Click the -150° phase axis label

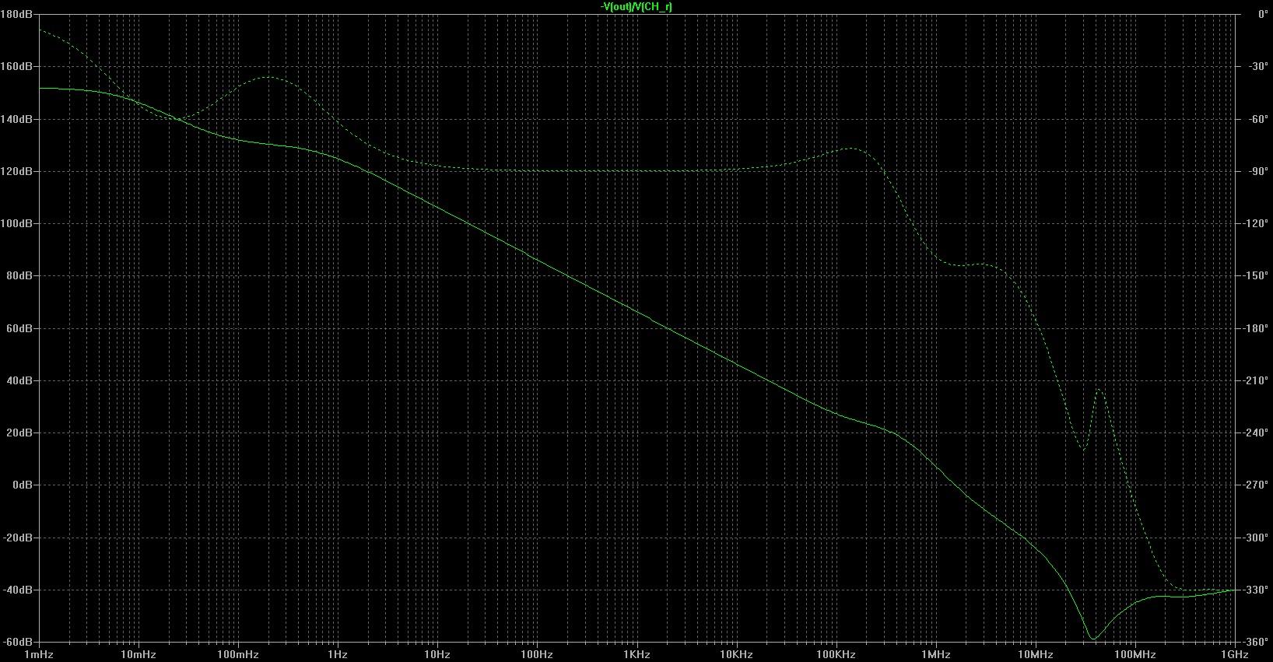click(x=1255, y=276)
